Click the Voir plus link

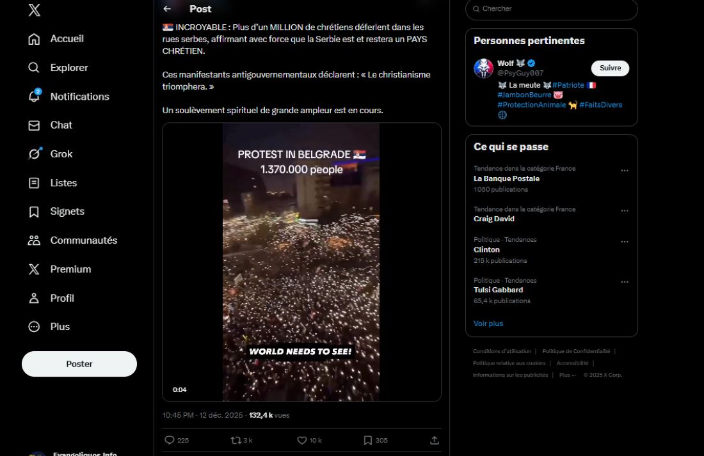(488, 324)
